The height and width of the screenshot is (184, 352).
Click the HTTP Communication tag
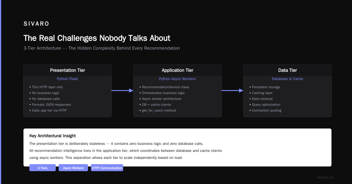coord(107,168)
